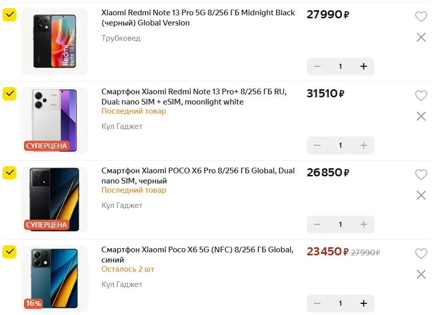436x315 pixels.
Task: Delete Redmi Note 13 Pro+ from cart
Action: [x=421, y=116]
